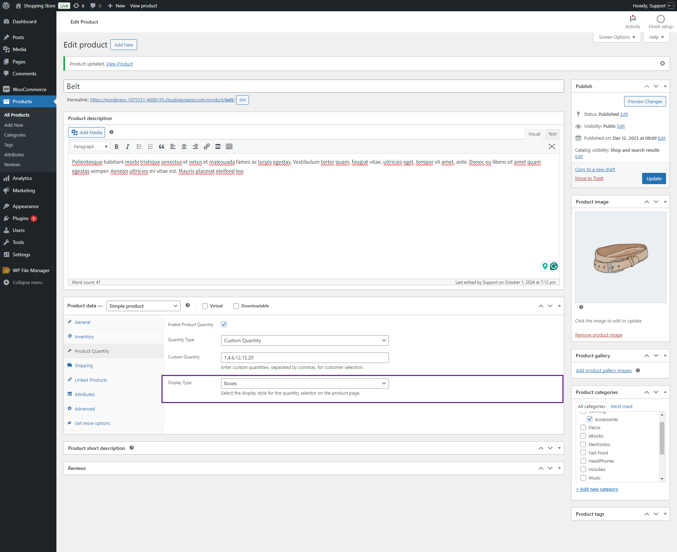This screenshot has width=677, height=552.
Task: Expand the Screen Options panel
Action: [x=617, y=37]
